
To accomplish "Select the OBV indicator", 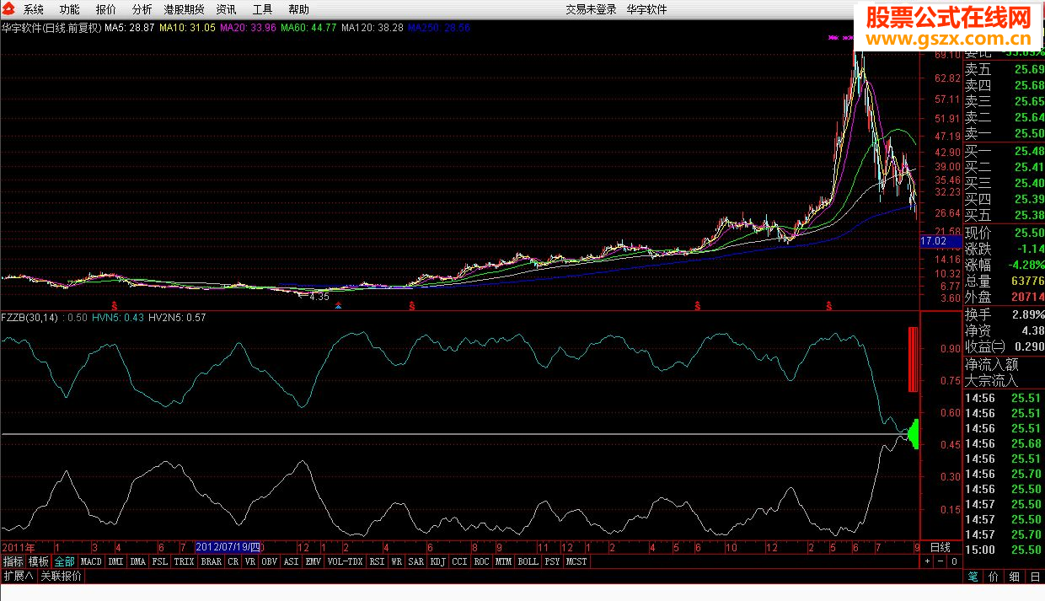I will click(270, 561).
